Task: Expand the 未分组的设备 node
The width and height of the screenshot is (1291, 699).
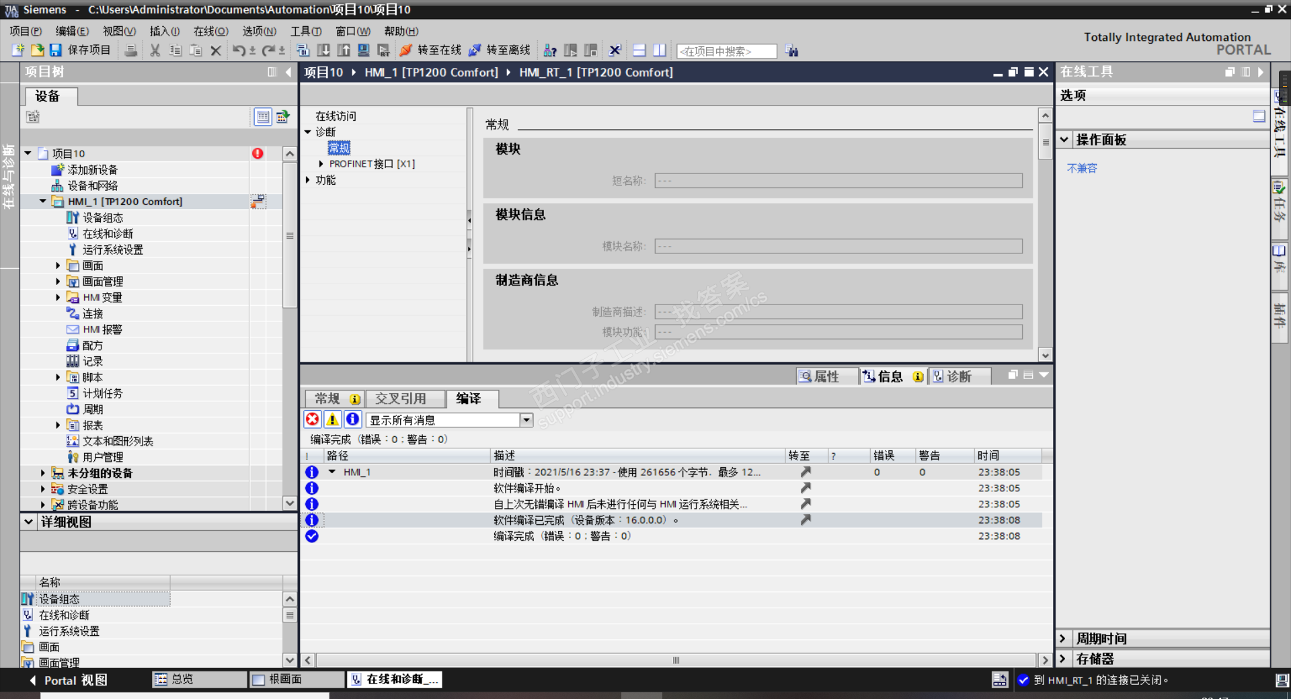Action: [43, 473]
